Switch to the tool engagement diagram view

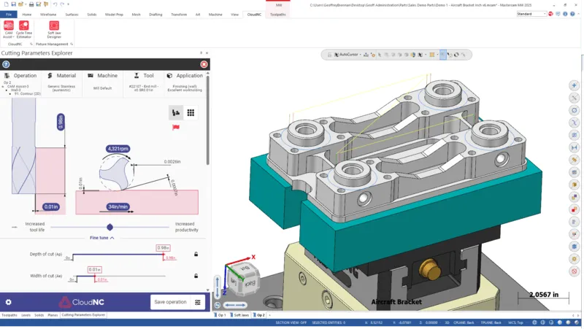pos(176,113)
